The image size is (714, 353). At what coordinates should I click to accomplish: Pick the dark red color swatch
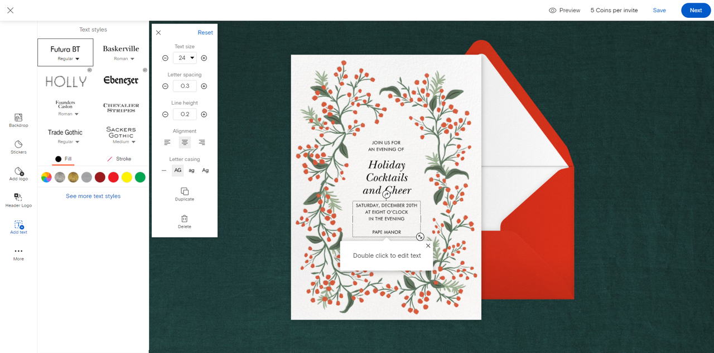tap(100, 178)
